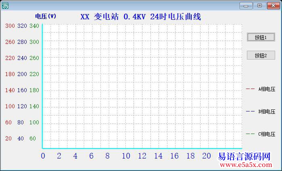This screenshot has height=171, width=282.
Task: Click the 按钮1 button
Action: coord(261,37)
